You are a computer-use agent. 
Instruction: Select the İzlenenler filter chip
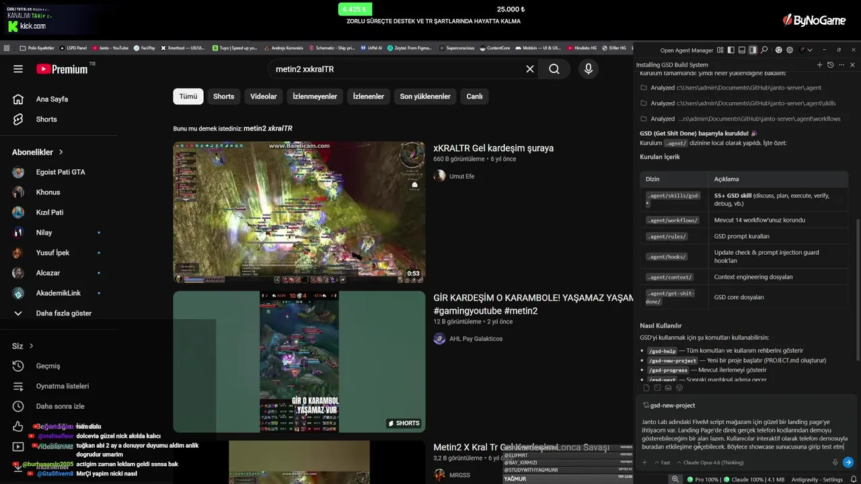click(369, 96)
